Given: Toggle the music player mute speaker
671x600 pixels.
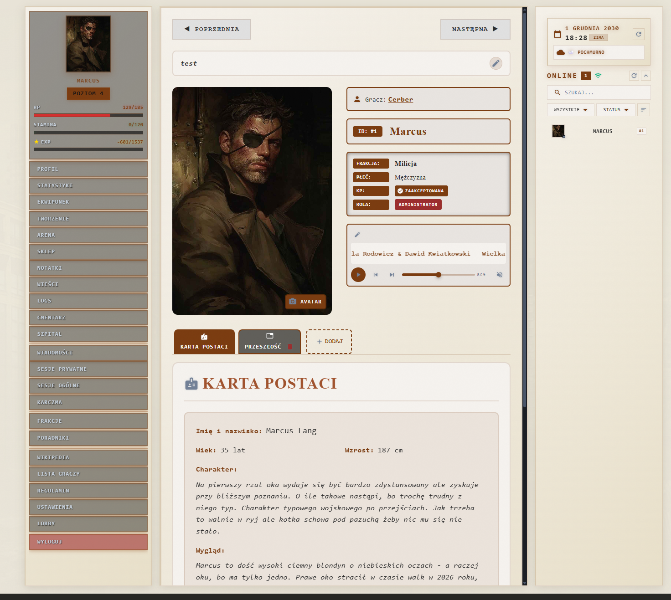Looking at the screenshot, I should 499,275.
